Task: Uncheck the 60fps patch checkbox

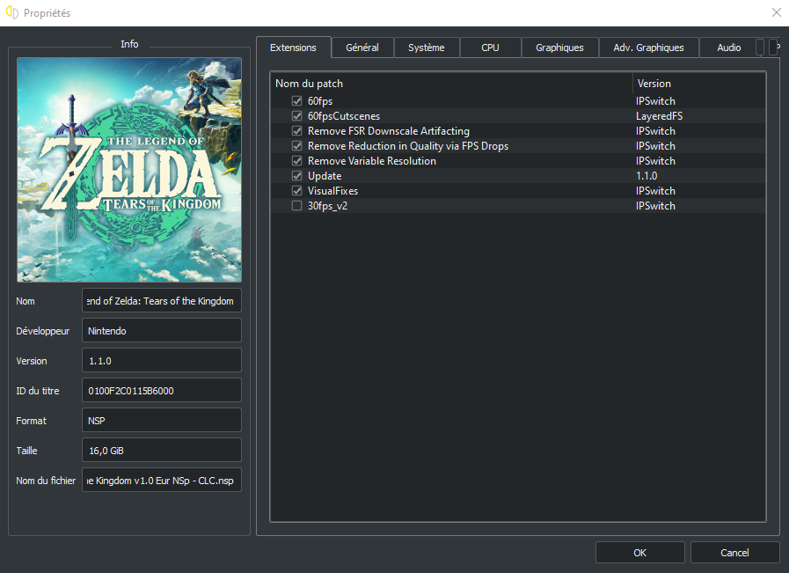Action: click(296, 101)
